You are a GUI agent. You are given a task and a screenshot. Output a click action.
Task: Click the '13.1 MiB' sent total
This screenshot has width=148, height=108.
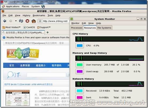coord(126,97)
